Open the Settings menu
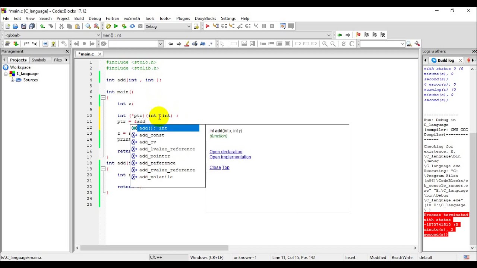 click(x=228, y=18)
